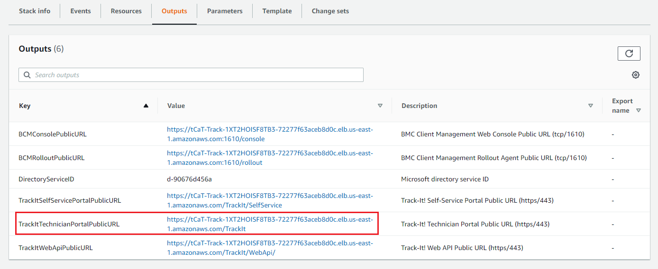Click the Rollout Agent Public URL description
658x269 pixels.
tap(494, 158)
